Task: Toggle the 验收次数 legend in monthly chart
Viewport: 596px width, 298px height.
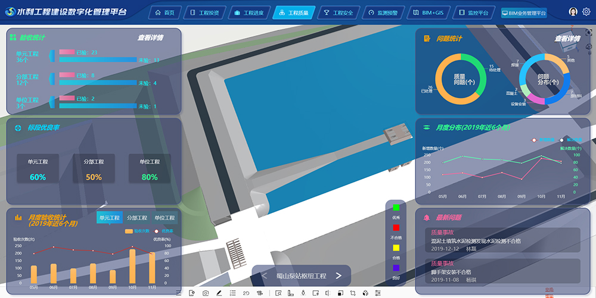Action: point(136,231)
